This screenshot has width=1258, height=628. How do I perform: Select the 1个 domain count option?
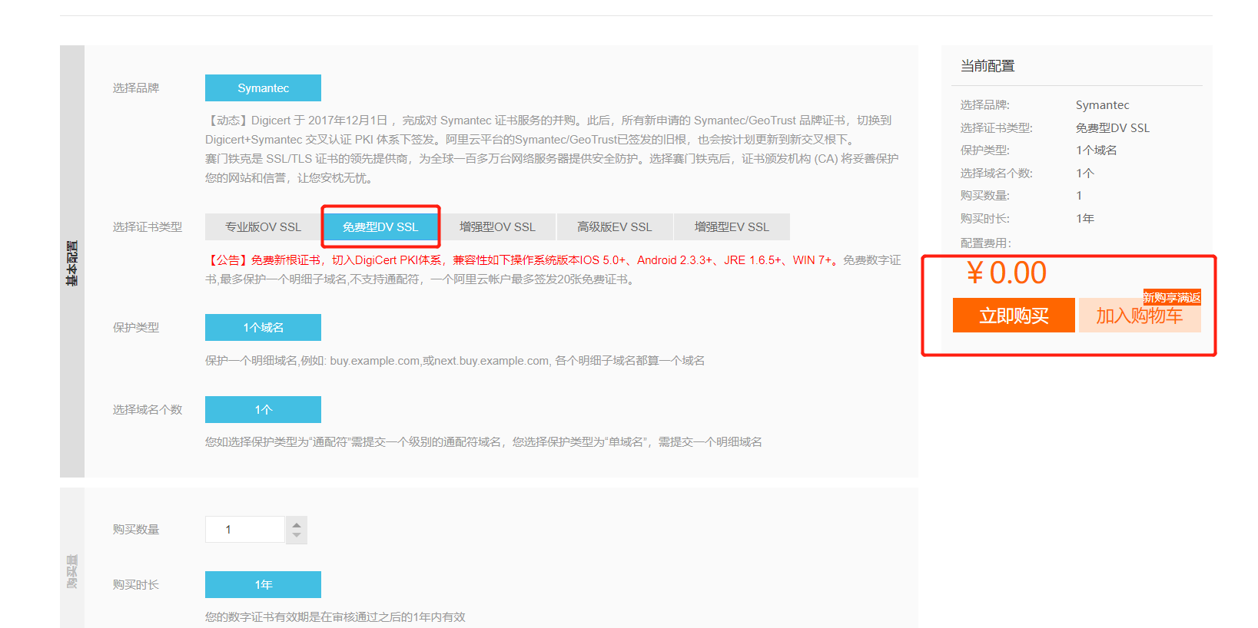click(263, 409)
